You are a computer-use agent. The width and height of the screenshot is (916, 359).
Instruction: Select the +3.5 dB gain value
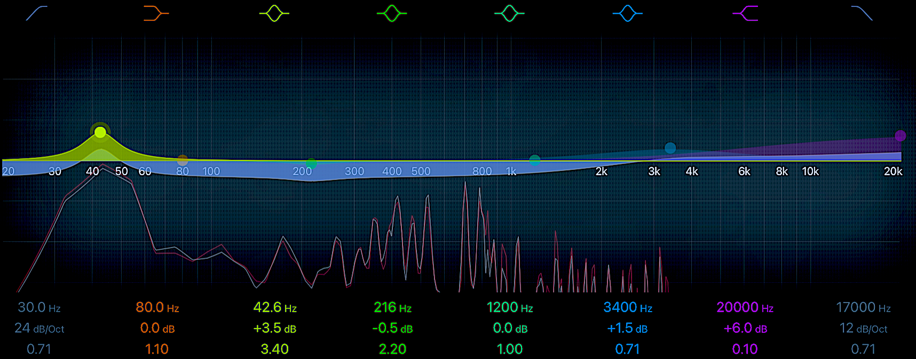[274, 328]
